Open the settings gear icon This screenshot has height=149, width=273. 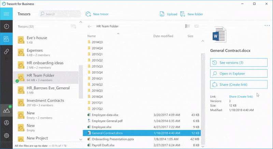coord(6,135)
